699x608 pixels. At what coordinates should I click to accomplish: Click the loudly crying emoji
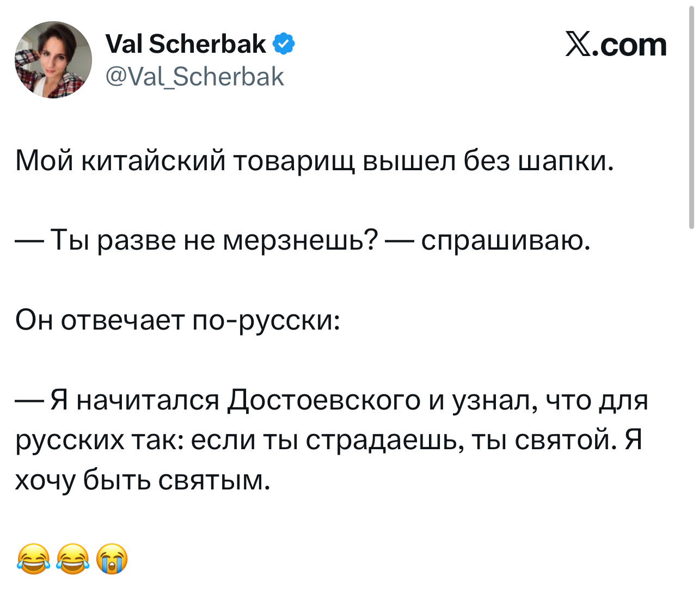click(112, 559)
